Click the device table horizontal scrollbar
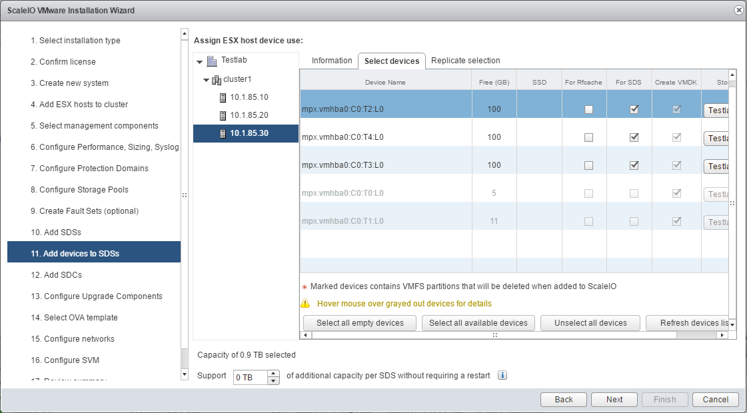Viewport: 747px width, 413px height. coord(494,335)
